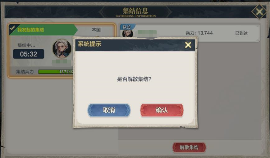Close the 系统提示 dialog with the X
Screen dimensions: 270x158
tap(188, 45)
